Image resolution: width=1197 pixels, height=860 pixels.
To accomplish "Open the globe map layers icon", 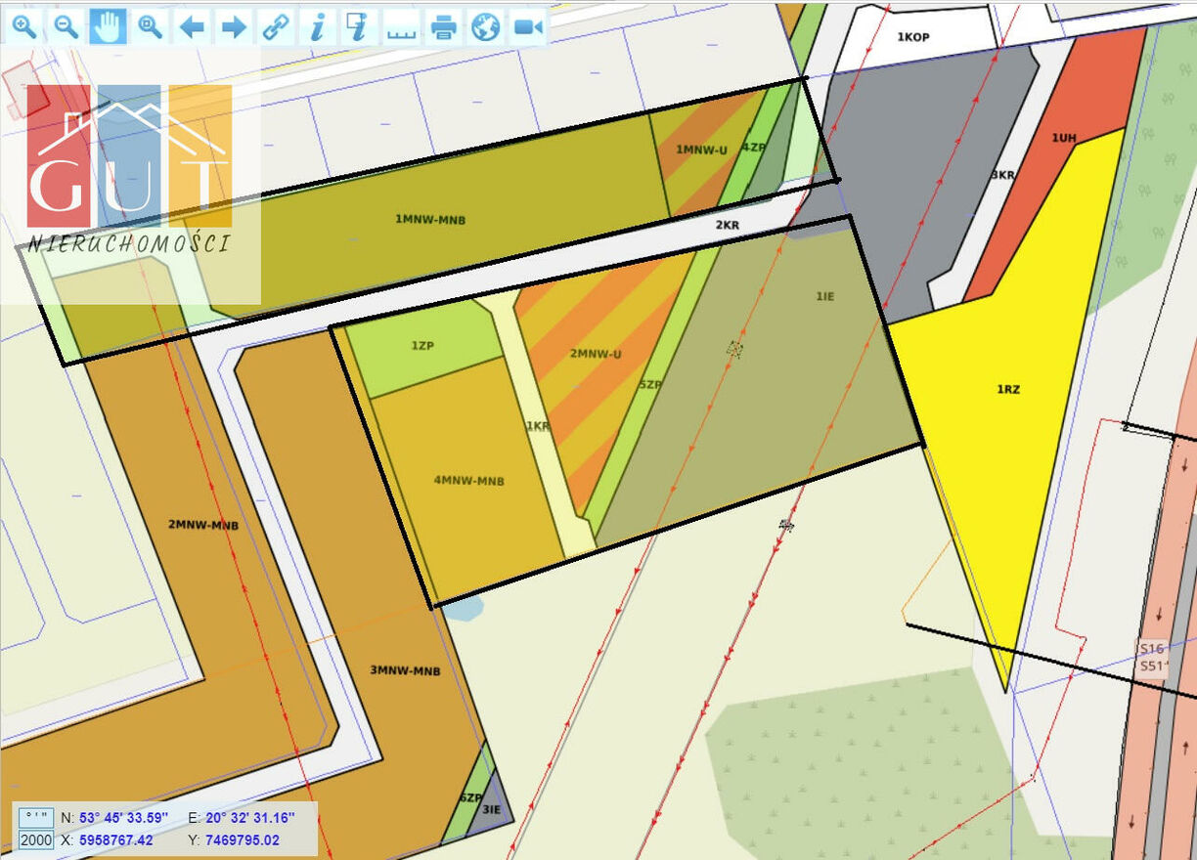I will tap(485, 26).
